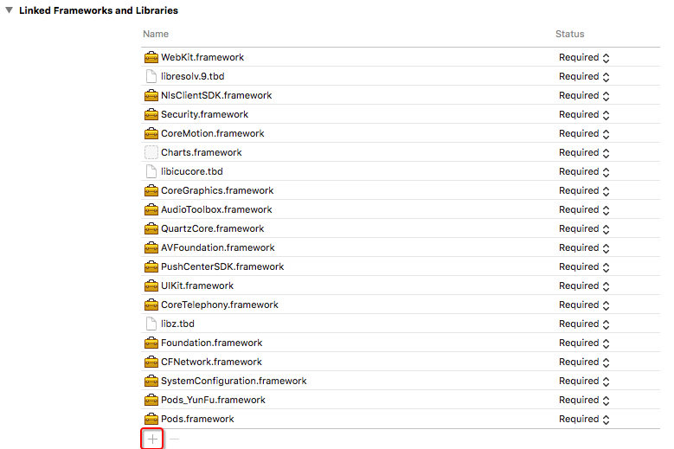Click the Pods.framework toolbox icon
674x449 pixels.
point(151,419)
